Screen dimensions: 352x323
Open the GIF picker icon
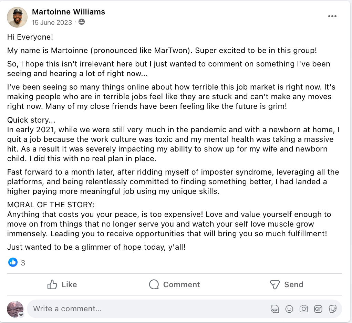pyautogui.click(x=318, y=309)
